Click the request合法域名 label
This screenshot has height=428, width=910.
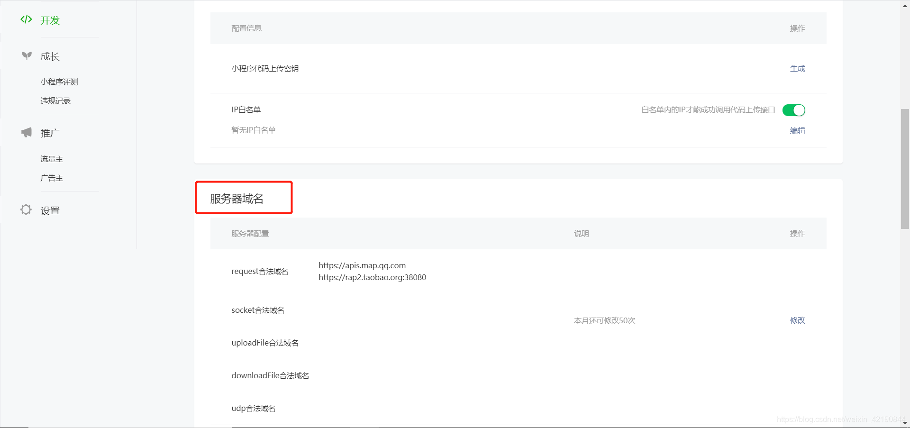pos(260,271)
